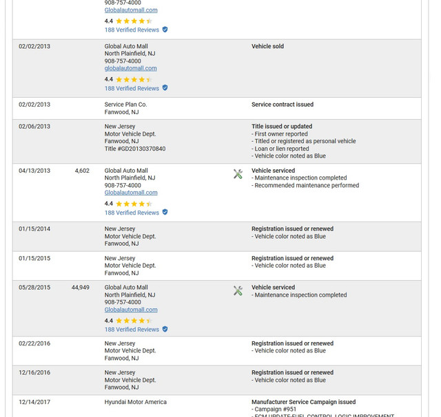This screenshot has height=417, width=441.
Task: Open 188 Verified Reviews in the topmost row
Action: pos(132,30)
